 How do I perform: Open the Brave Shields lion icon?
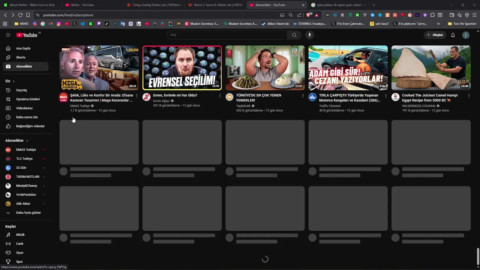click(x=309, y=15)
